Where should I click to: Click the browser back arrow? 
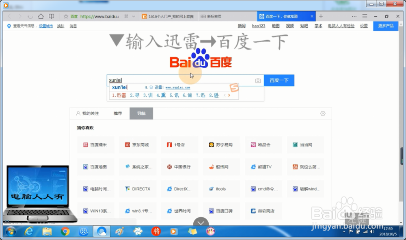[x=10, y=16]
